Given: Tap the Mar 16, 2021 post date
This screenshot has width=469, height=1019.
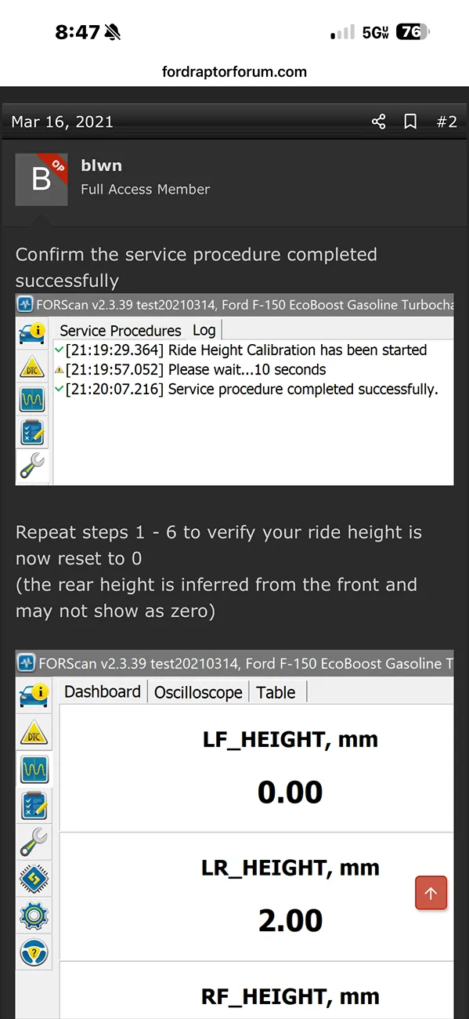Looking at the screenshot, I should click(62, 121).
